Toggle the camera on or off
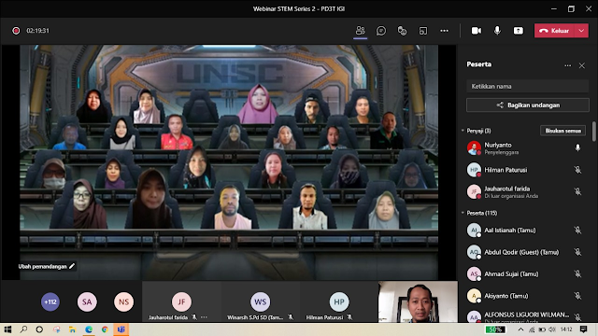 (x=476, y=31)
